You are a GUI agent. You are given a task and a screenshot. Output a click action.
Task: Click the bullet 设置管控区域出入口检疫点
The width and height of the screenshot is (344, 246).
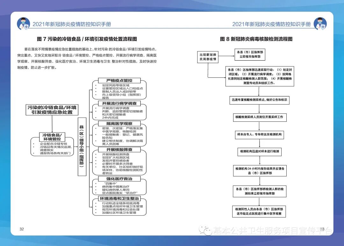(x=122, y=89)
